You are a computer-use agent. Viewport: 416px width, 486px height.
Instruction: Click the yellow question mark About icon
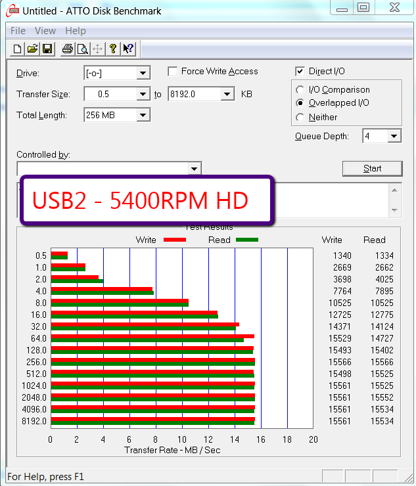[x=113, y=49]
